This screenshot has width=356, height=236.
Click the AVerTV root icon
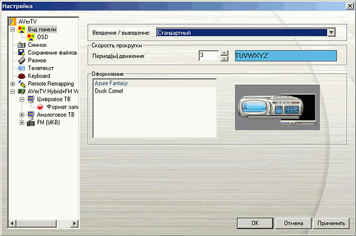click(x=12, y=21)
